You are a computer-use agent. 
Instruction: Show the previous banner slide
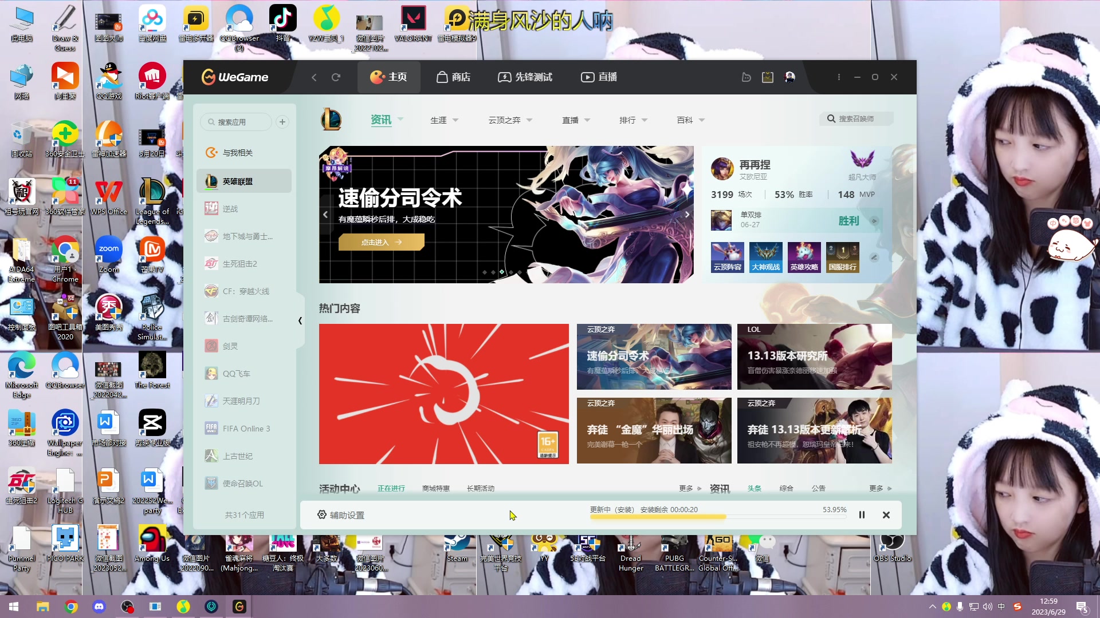pyautogui.click(x=325, y=215)
